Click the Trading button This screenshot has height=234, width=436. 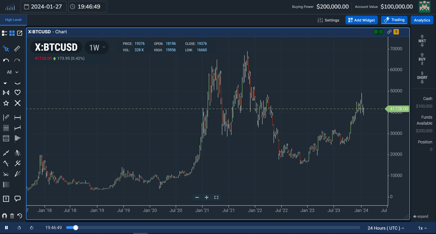[x=394, y=20]
